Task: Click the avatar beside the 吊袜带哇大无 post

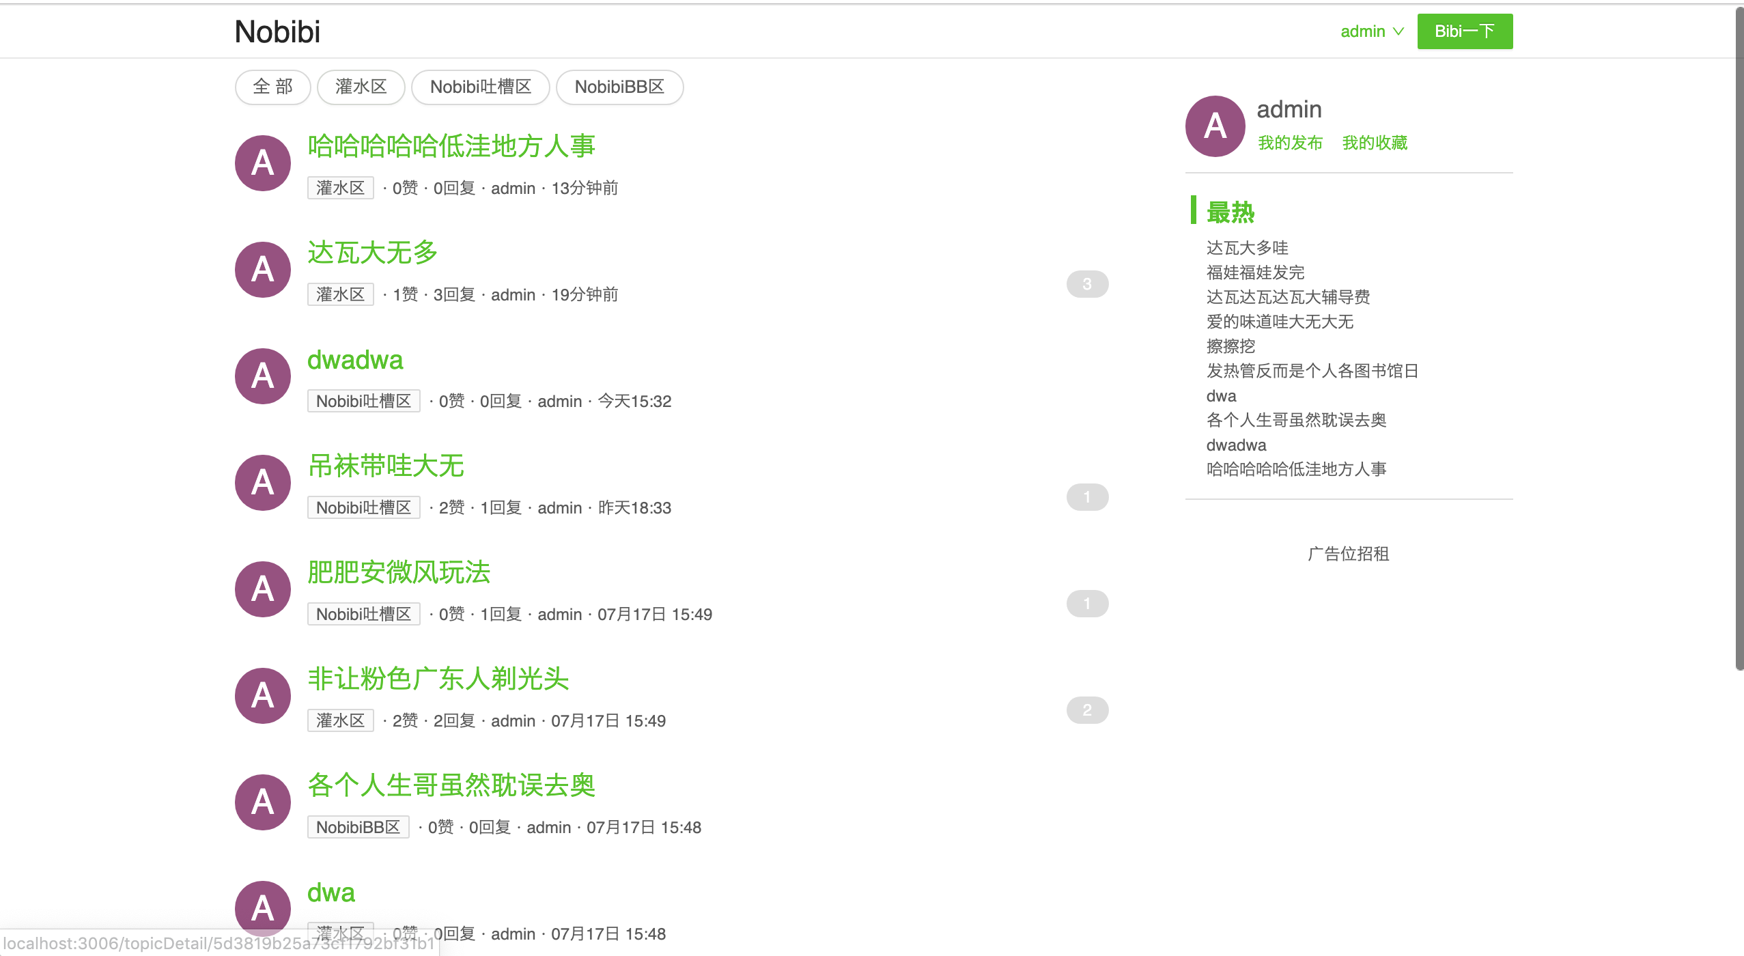Action: (263, 483)
